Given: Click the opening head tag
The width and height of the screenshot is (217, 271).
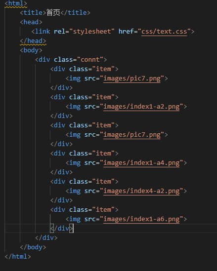Looking at the screenshot, I should [31, 22].
